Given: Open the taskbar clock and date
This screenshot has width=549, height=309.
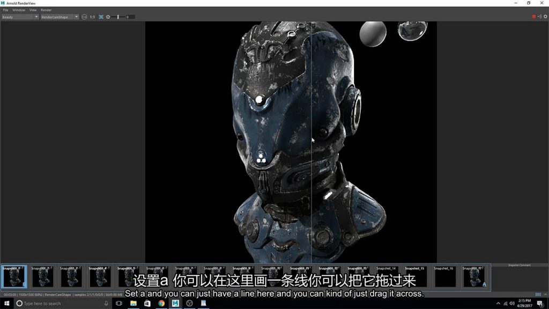Looking at the screenshot, I should point(524,304).
